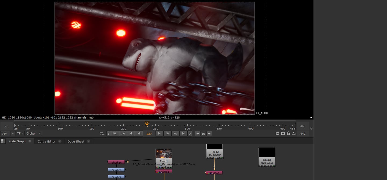Click the x=-512 y=928 coordinate readout

(169, 118)
